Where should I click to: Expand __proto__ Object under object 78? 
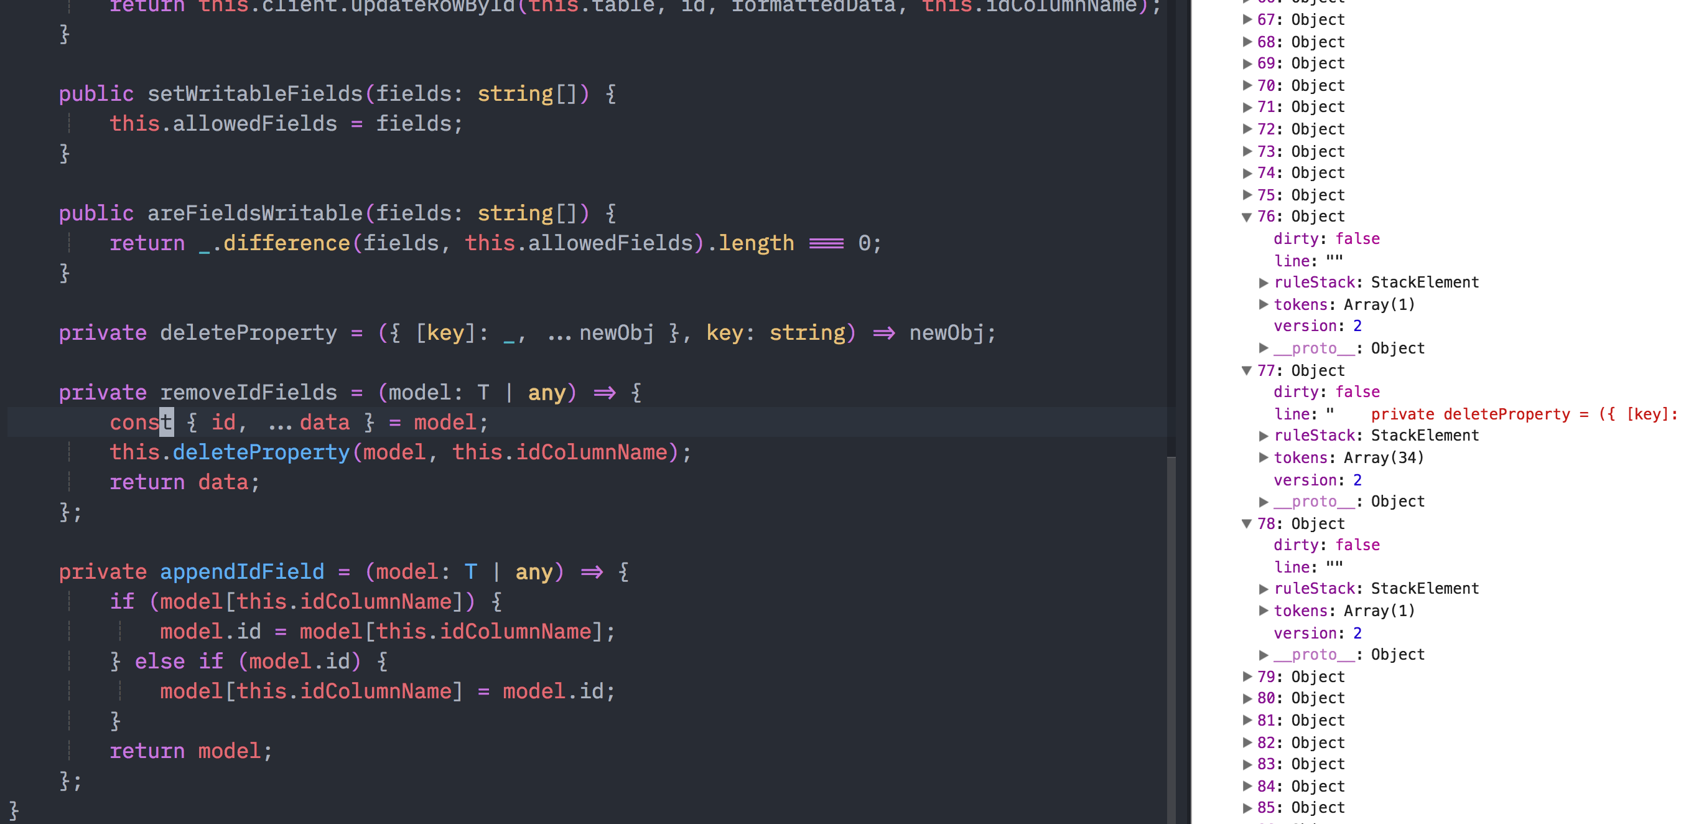[x=1264, y=655]
